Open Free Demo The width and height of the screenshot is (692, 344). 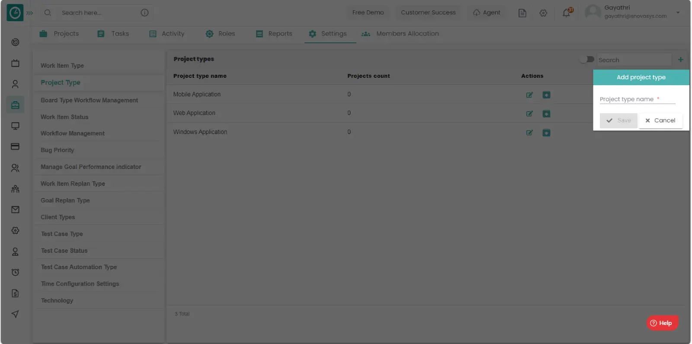[368, 13]
